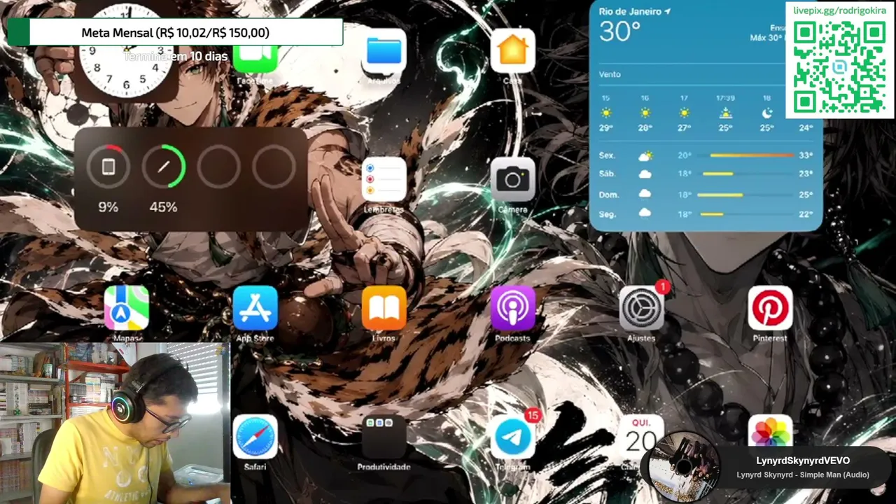
Task: Launch the Pinterest app
Action: [770, 308]
